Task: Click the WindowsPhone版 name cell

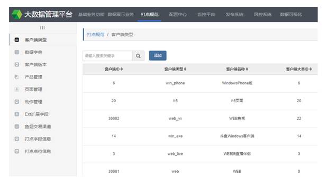Action: pyautogui.click(x=237, y=83)
